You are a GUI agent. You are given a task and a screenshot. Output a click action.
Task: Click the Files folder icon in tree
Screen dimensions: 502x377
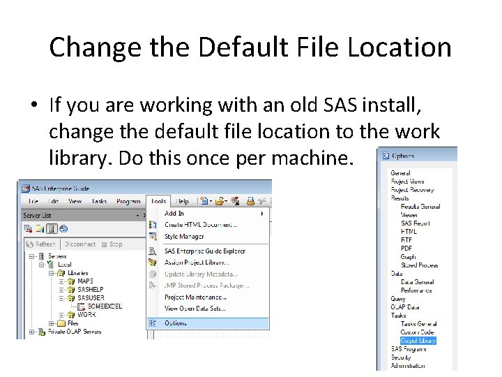click(61, 323)
